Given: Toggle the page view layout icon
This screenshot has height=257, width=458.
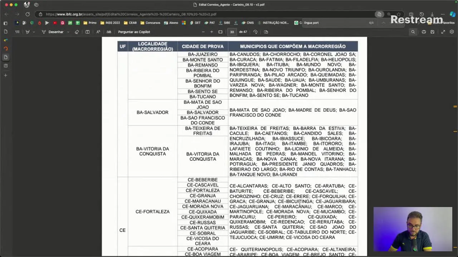Looking at the screenshot, I should (x=87, y=32).
